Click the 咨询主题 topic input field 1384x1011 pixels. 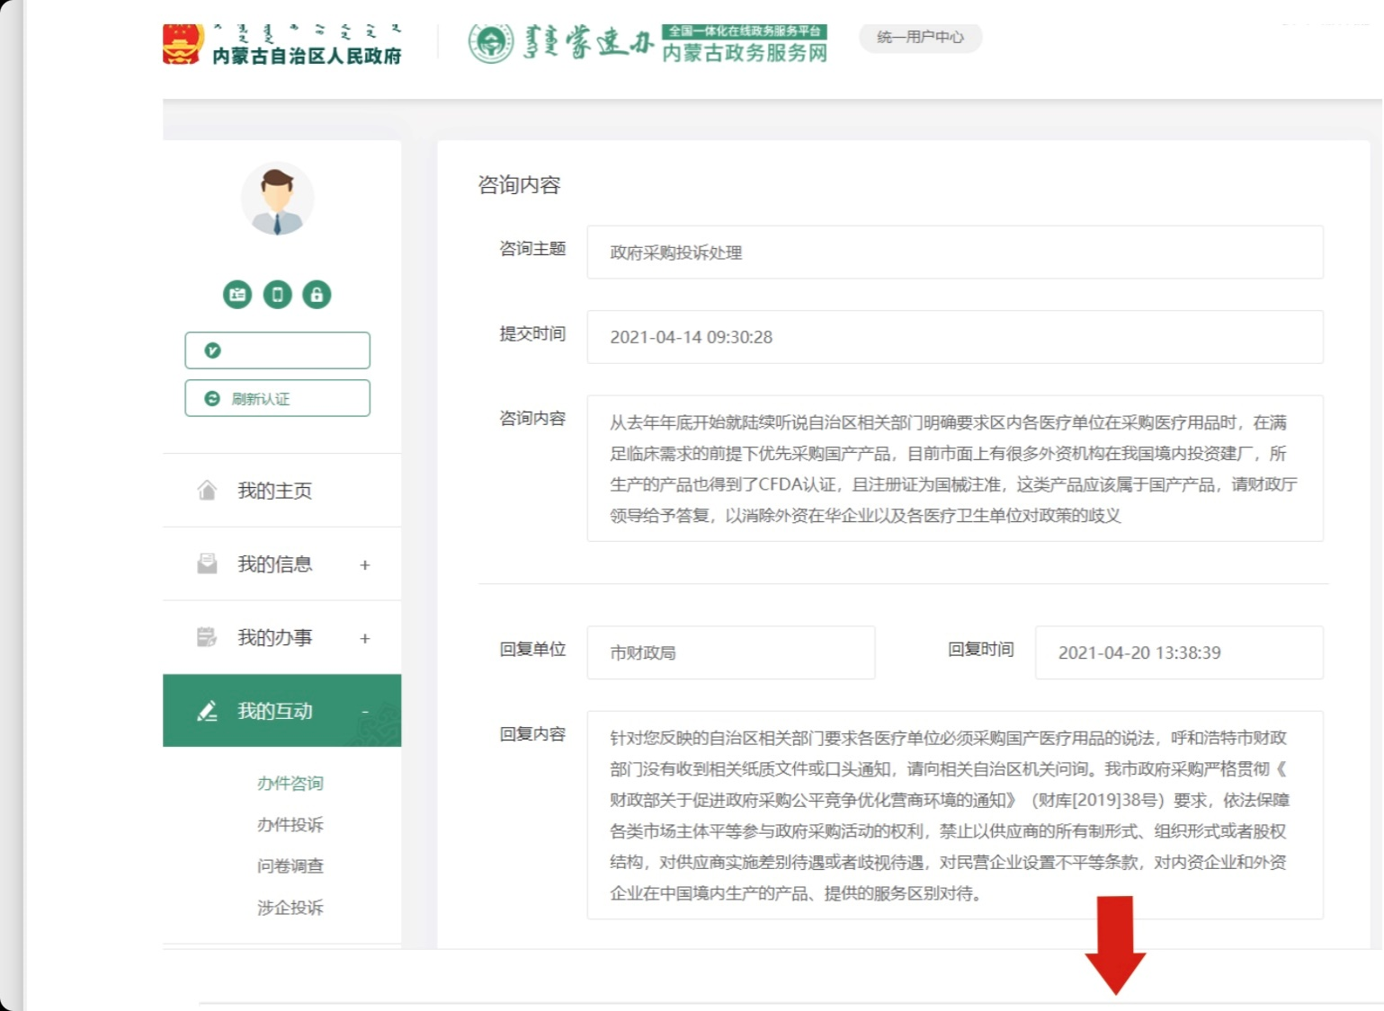[x=953, y=253]
